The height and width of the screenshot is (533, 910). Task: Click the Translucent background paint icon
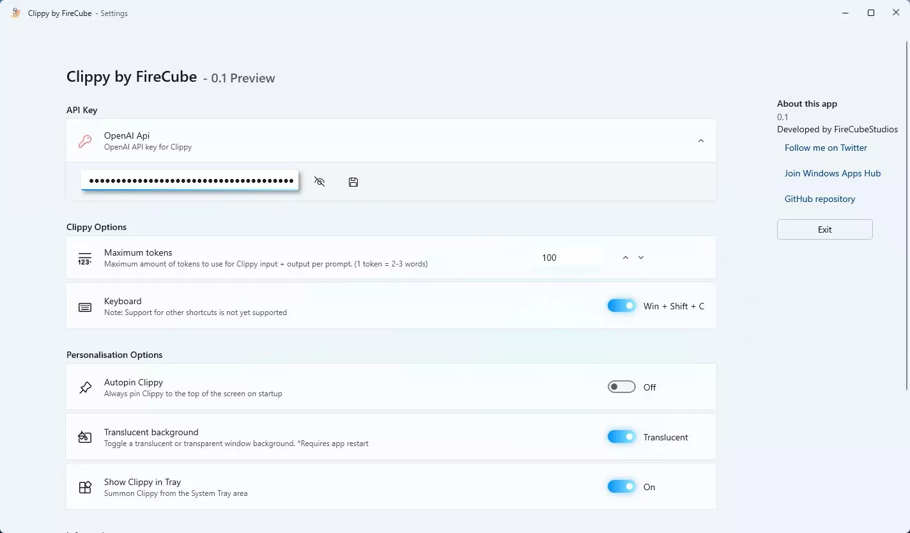pyautogui.click(x=85, y=437)
